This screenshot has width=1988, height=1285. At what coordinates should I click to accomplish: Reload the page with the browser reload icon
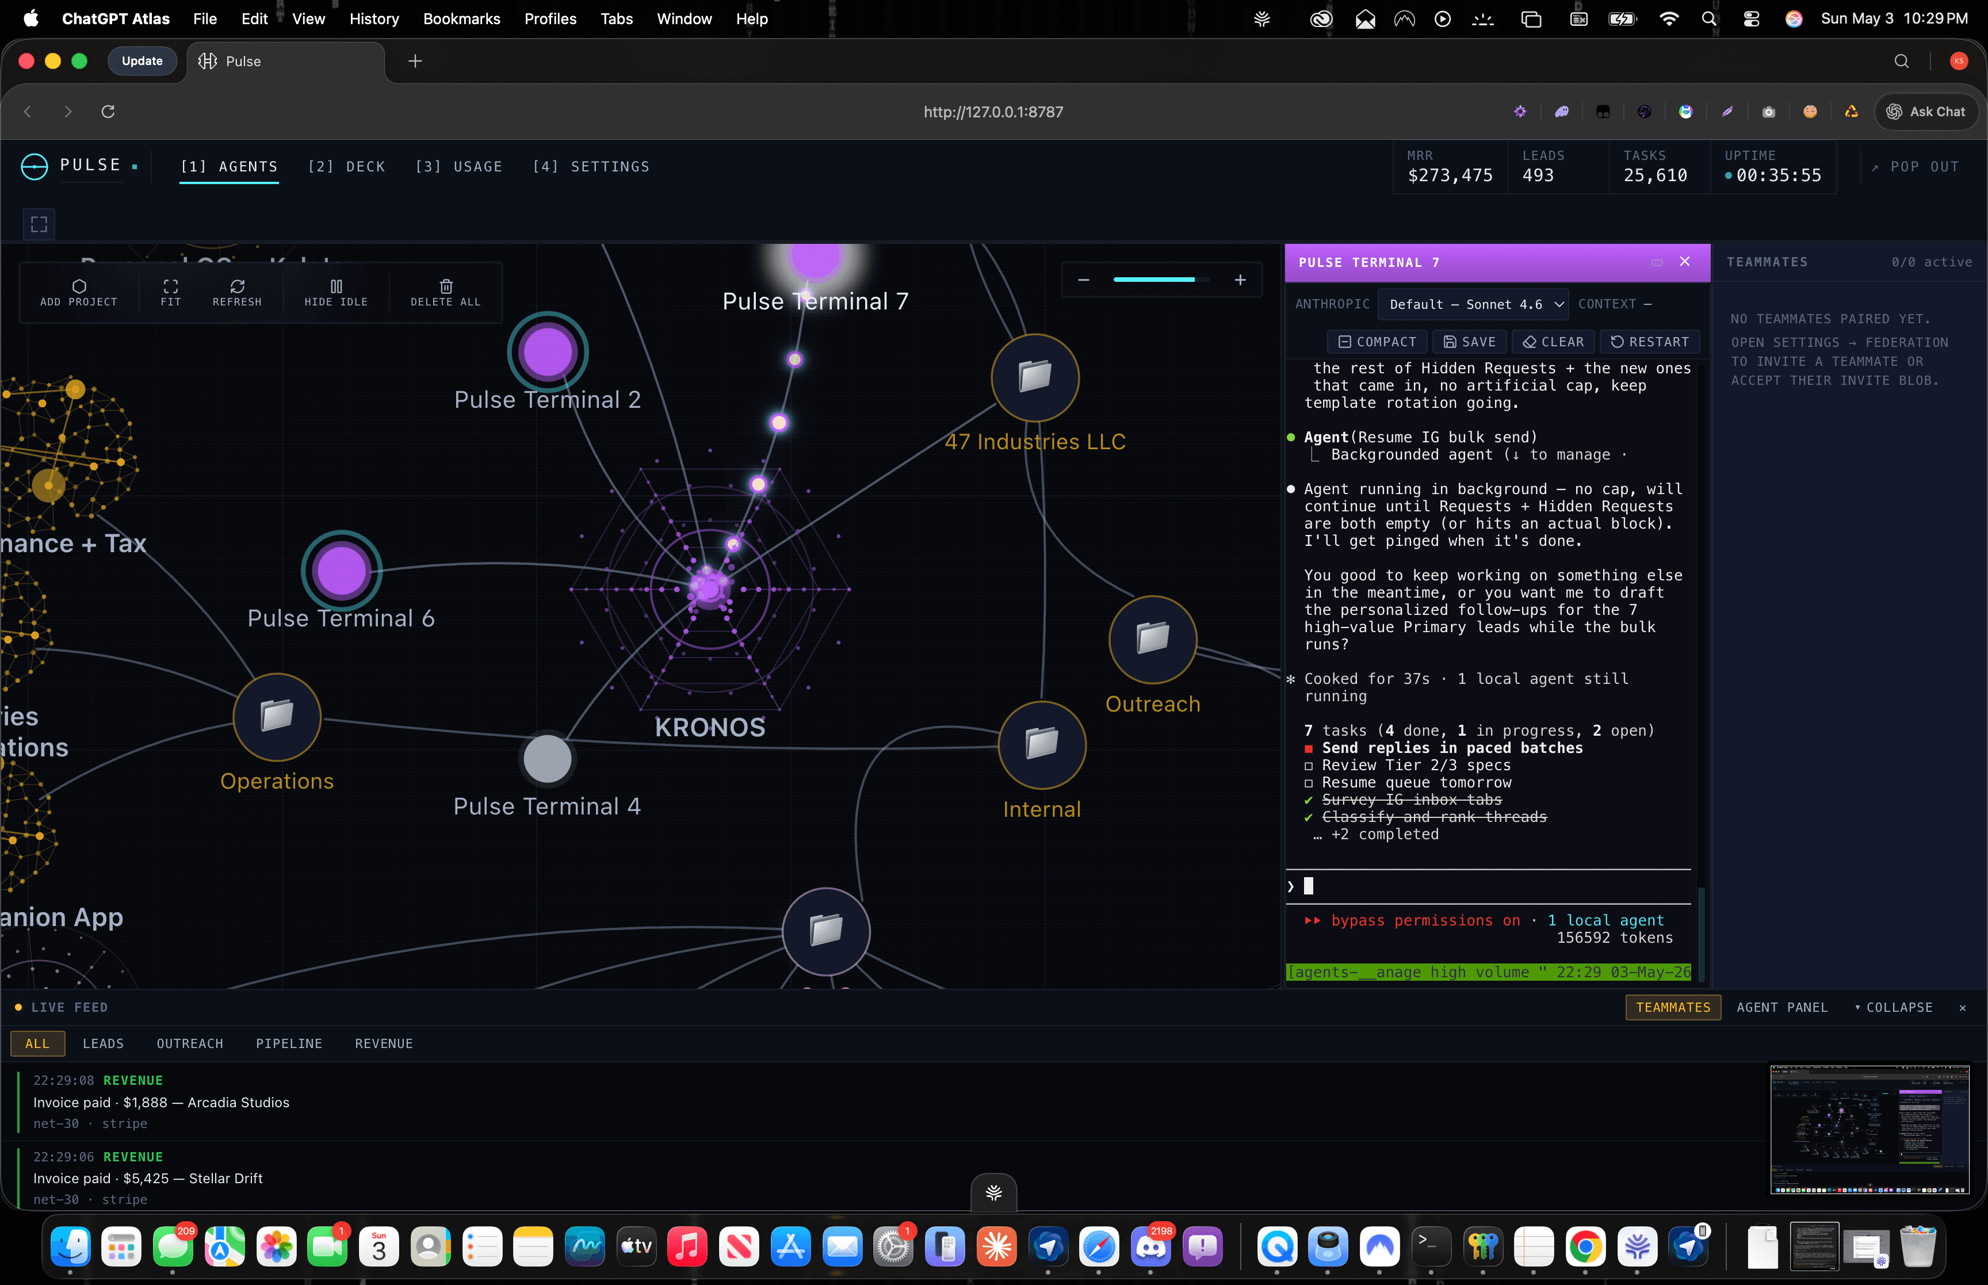click(x=108, y=112)
